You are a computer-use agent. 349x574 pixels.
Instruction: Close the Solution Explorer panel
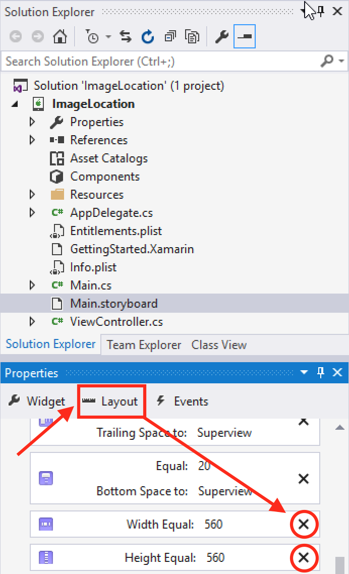(x=337, y=11)
